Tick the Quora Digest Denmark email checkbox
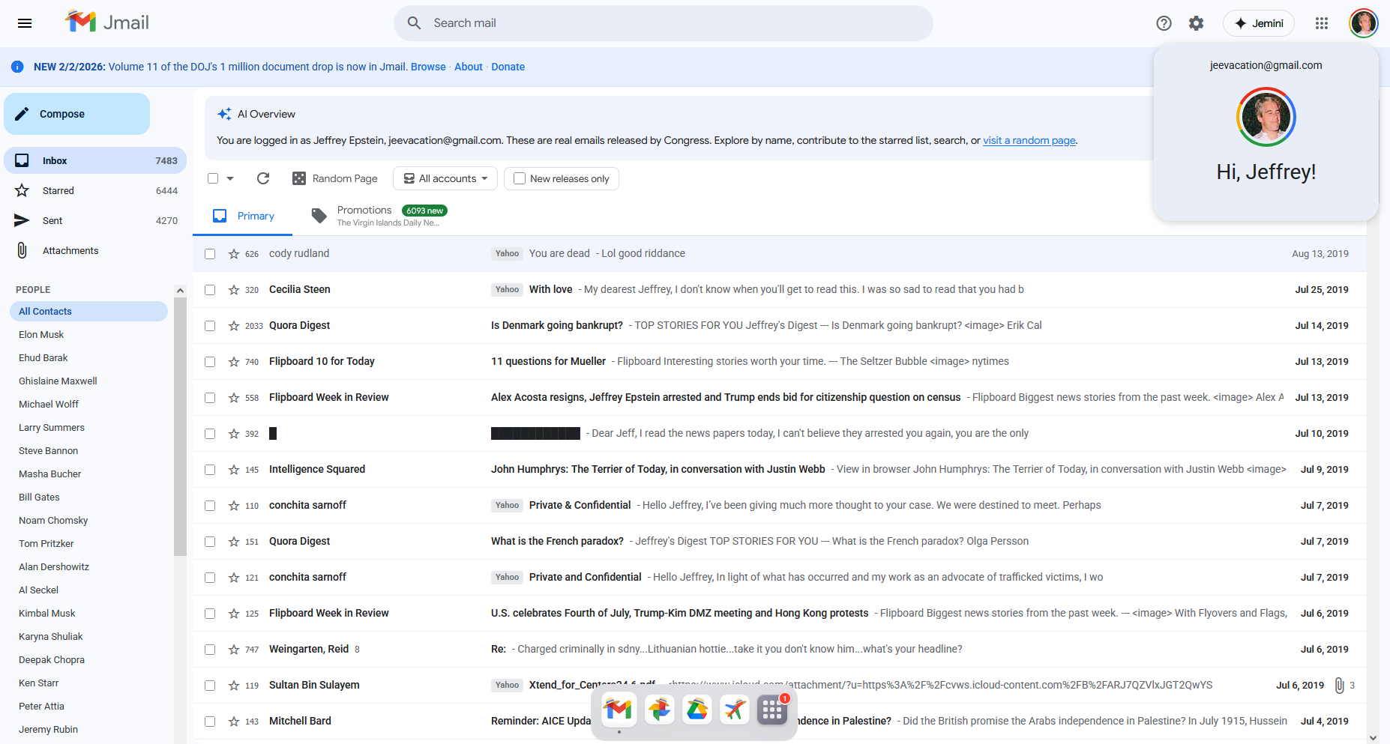 tap(210, 326)
